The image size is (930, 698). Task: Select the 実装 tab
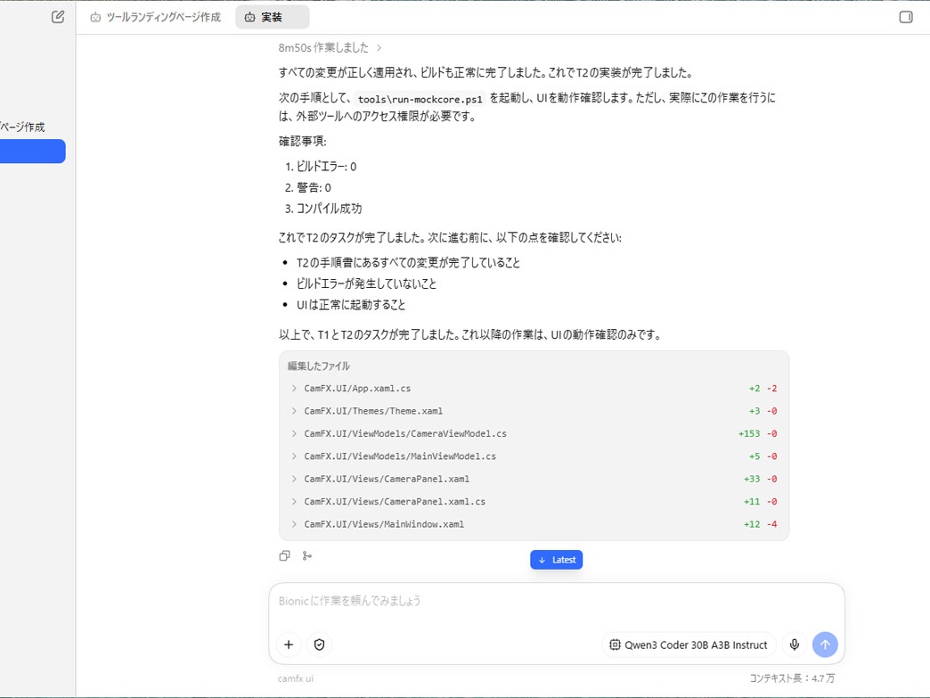tap(273, 17)
